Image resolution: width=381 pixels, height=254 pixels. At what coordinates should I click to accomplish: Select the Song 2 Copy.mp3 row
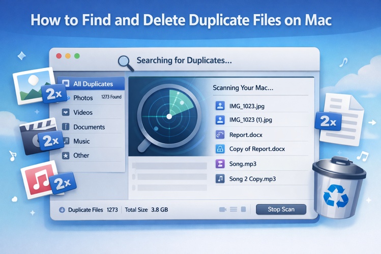(x=261, y=179)
